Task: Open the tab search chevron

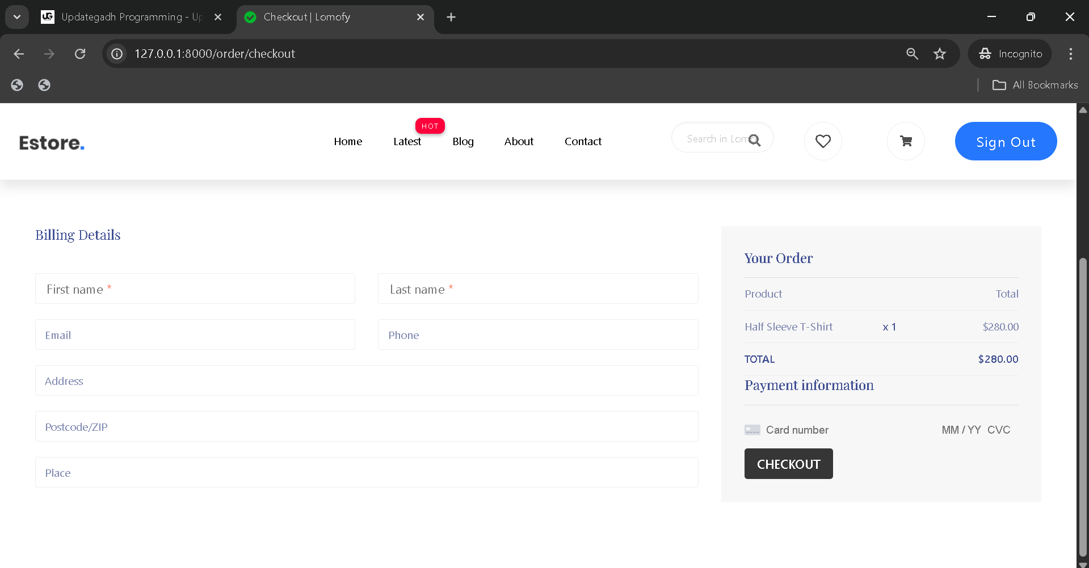Action: click(x=16, y=16)
